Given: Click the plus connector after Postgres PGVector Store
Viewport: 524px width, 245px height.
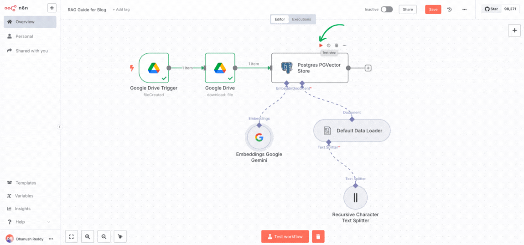Looking at the screenshot, I should click(368, 68).
